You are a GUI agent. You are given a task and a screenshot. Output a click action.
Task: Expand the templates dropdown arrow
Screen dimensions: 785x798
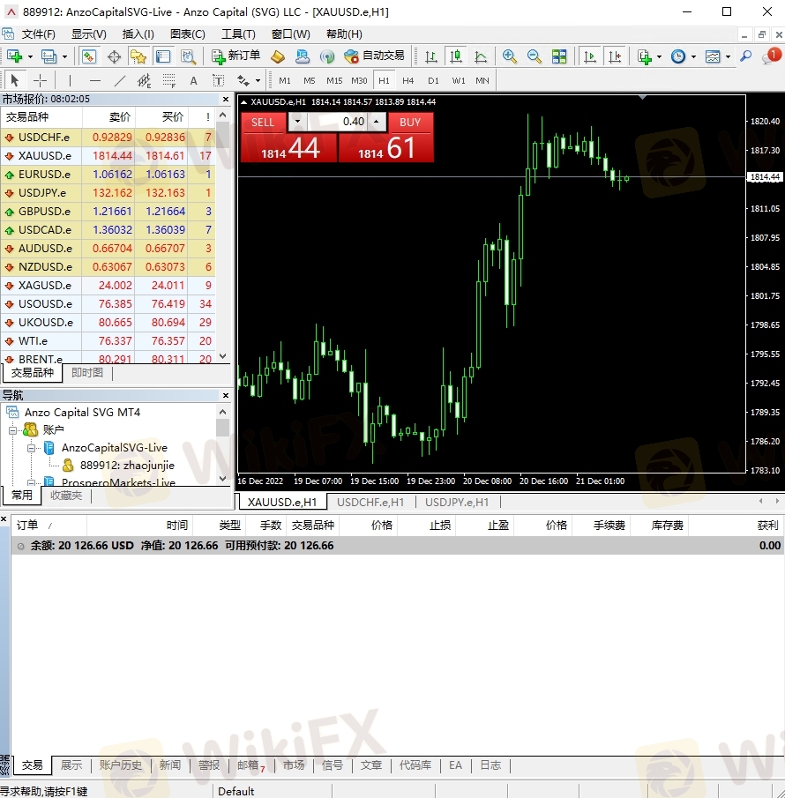pos(728,56)
